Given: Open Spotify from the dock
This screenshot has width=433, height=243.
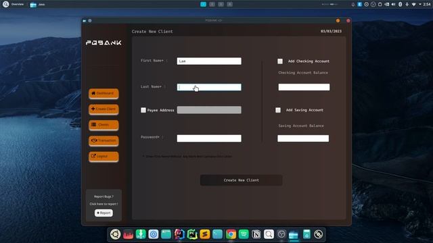Looking at the screenshot, I should (x=244, y=234).
